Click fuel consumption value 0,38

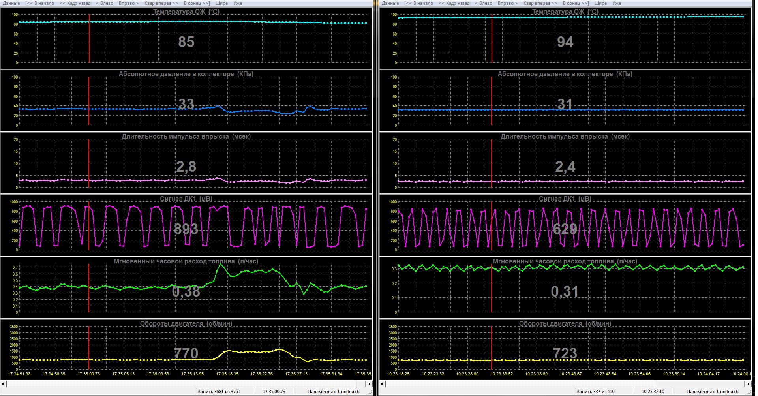(x=186, y=292)
